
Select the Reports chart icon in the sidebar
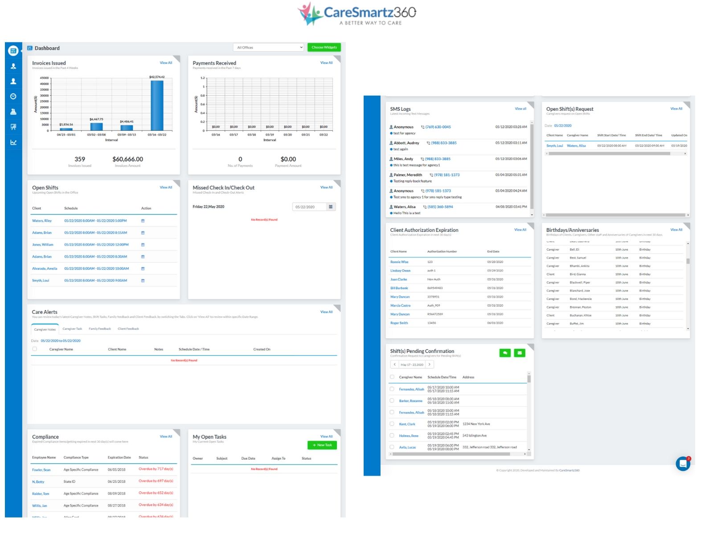(13, 142)
